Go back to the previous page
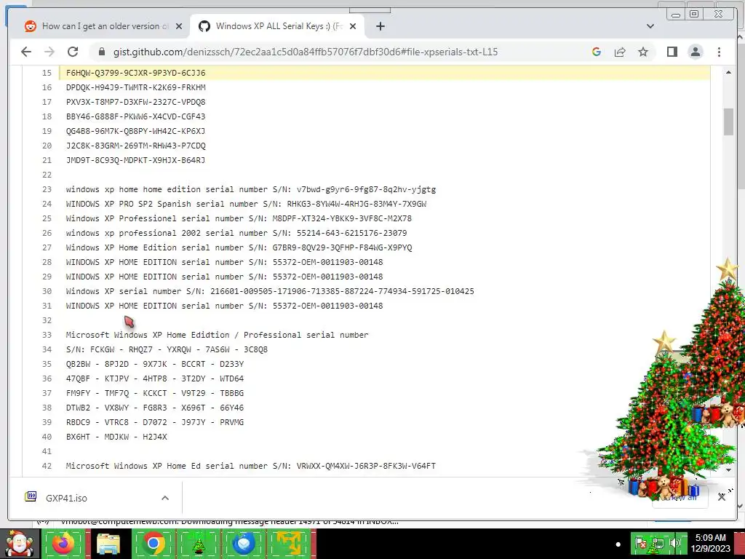Screen dimensions: 745x559 [x=26, y=52]
